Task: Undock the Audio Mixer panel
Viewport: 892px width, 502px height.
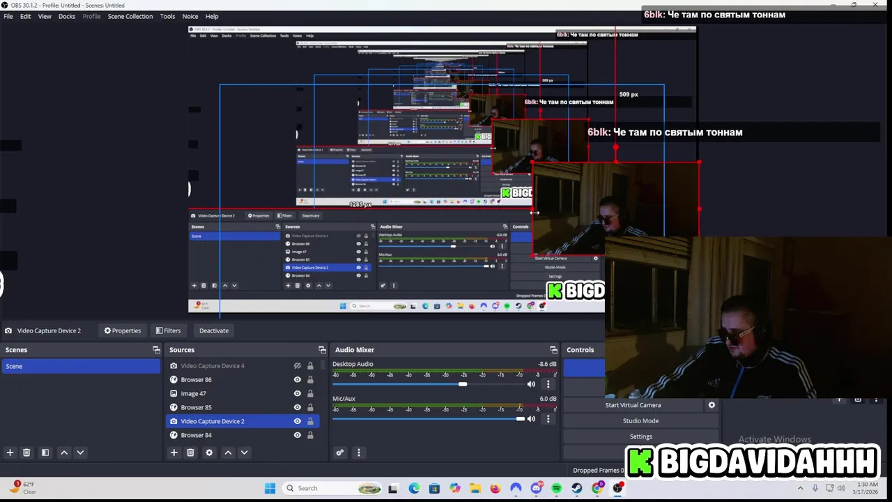Action: (x=553, y=350)
